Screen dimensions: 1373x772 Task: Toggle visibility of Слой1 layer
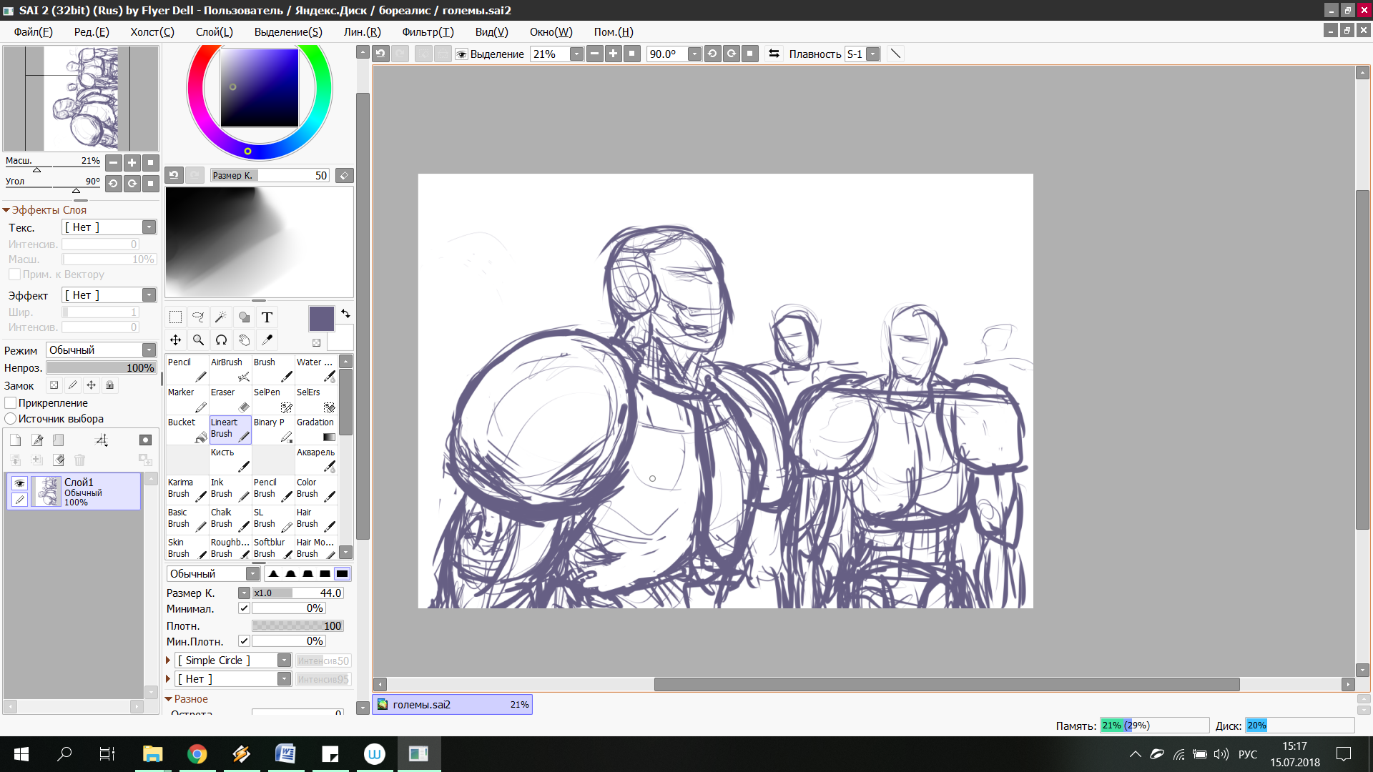[19, 483]
